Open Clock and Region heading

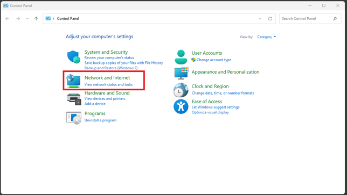coord(210,86)
